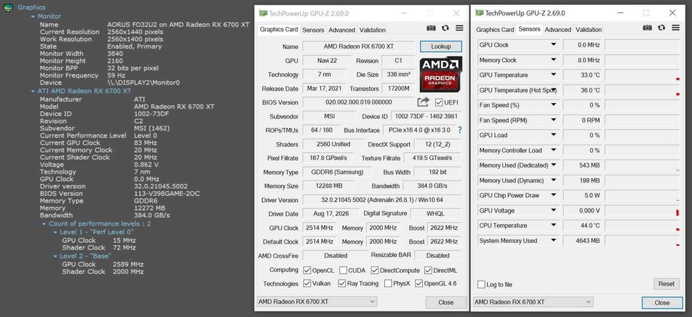Open the Validation tab in the Sensors window
Screen dimensions: 692x317
click(588, 30)
